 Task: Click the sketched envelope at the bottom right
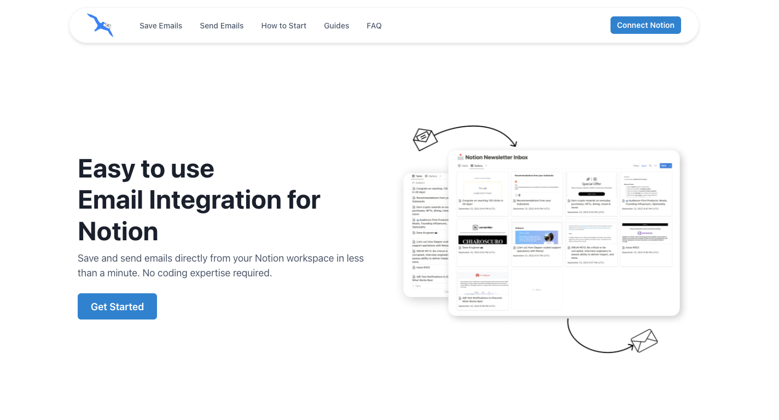pyautogui.click(x=644, y=340)
